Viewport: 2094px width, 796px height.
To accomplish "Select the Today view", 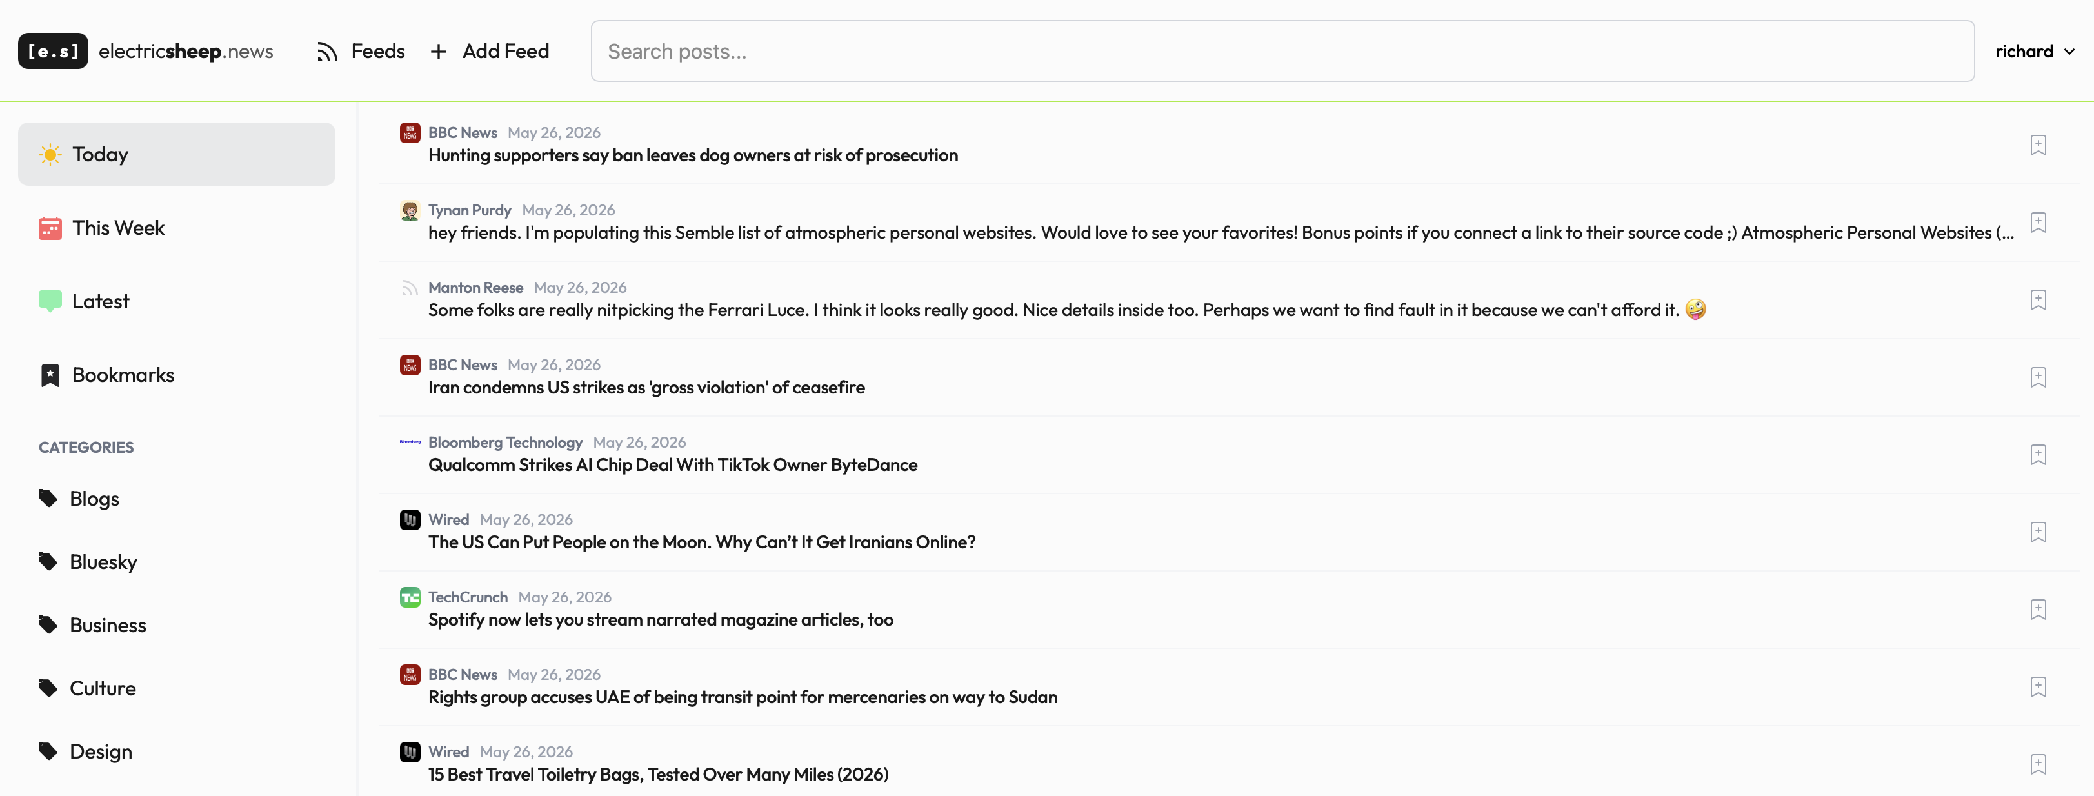I will pyautogui.click(x=176, y=154).
